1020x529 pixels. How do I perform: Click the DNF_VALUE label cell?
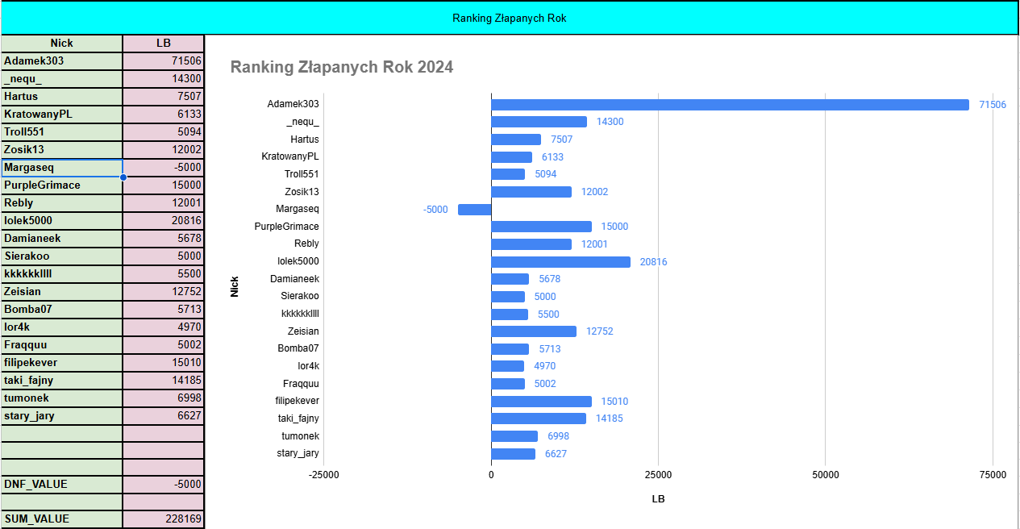click(x=62, y=484)
